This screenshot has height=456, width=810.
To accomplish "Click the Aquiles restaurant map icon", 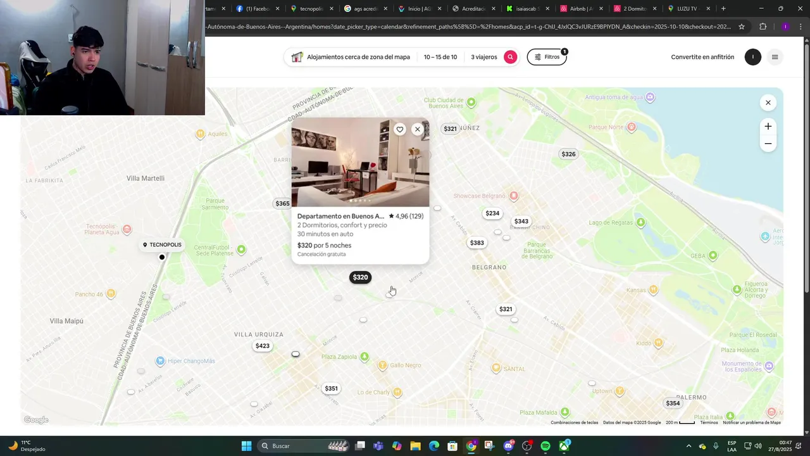I will click(201, 134).
